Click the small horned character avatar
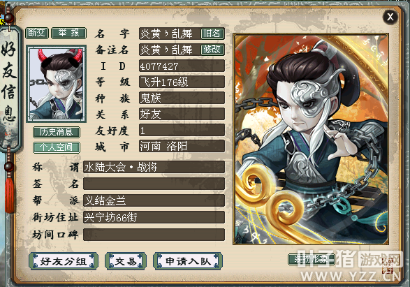Screen dimensions: 410x287 point(56,84)
